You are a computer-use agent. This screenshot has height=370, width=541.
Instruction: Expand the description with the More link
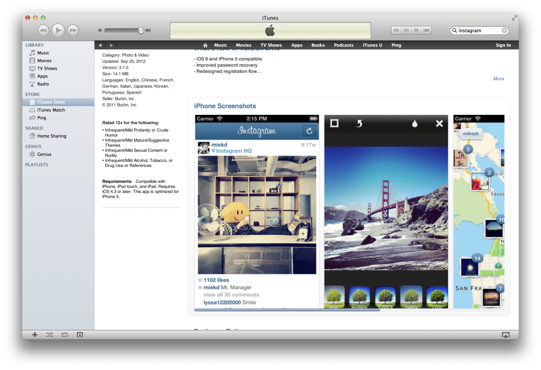click(x=497, y=79)
